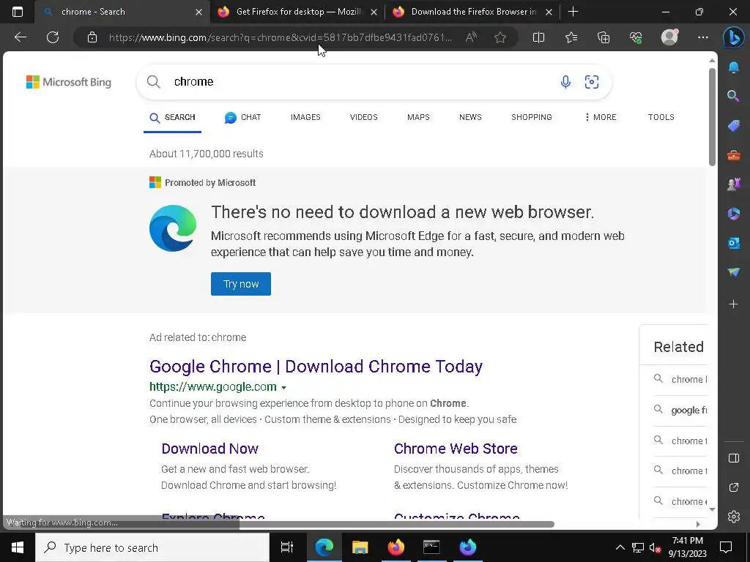
Task: Click the taskbar Type here to search box
Action: click(152, 547)
